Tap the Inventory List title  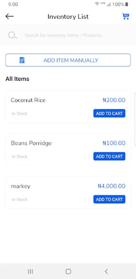coord(68,16)
